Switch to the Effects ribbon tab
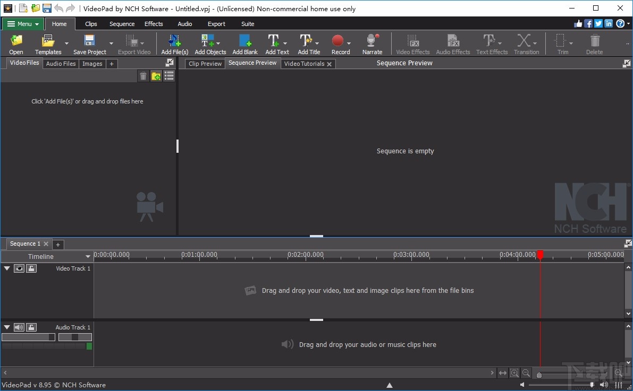Image resolution: width=633 pixels, height=391 pixels. click(x=154, y=23)
